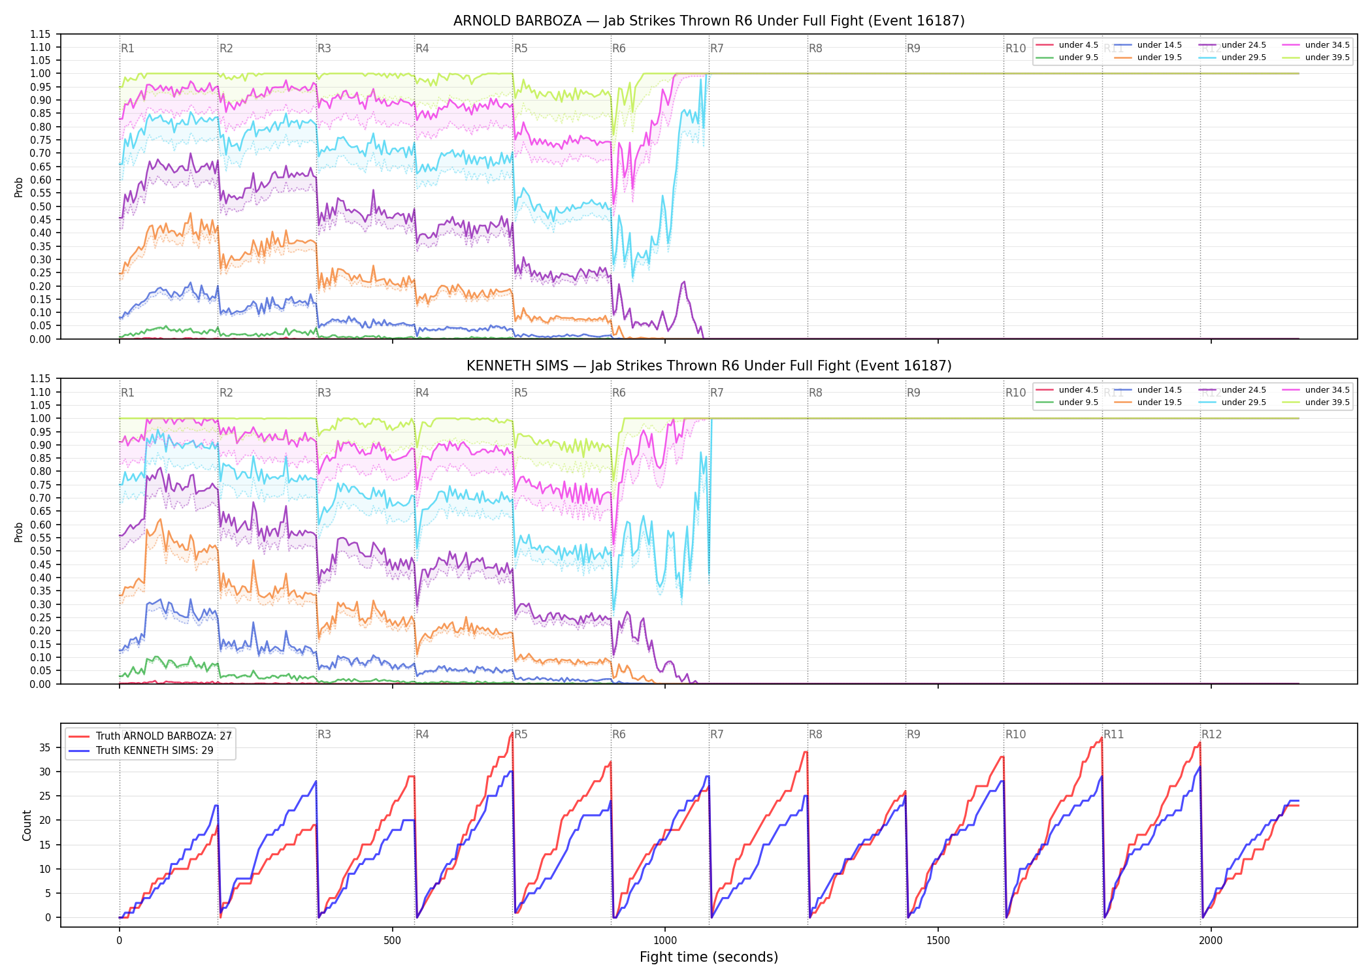This screenshot has width=1372, height=980.
Task: Click R6 label in Count chart
Action: pos(619,734)
